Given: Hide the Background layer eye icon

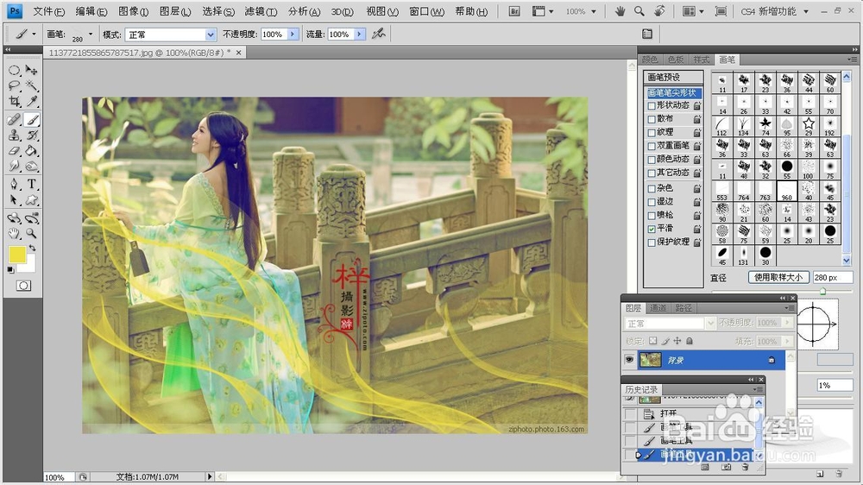Looking at the screenshot, I should pos(629,360).
